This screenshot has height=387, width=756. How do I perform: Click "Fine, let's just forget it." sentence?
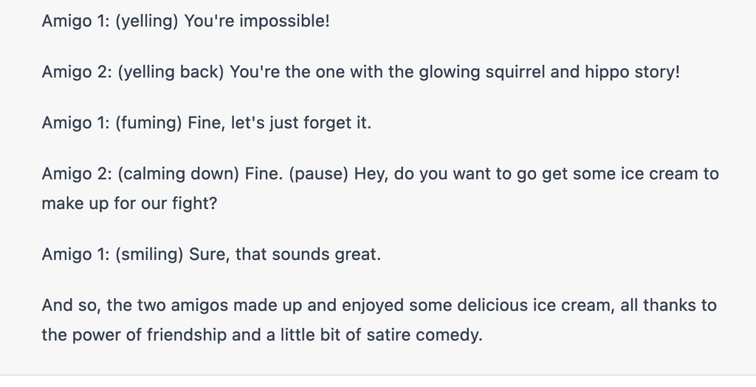pos(280,123)
